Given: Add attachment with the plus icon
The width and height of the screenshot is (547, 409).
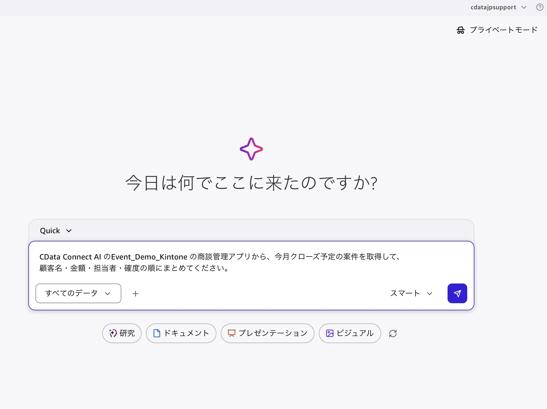Looking at the screenshot, I should [136, 294].
